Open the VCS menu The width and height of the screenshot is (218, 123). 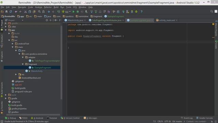pyautogui.click(x=75, y=7)
